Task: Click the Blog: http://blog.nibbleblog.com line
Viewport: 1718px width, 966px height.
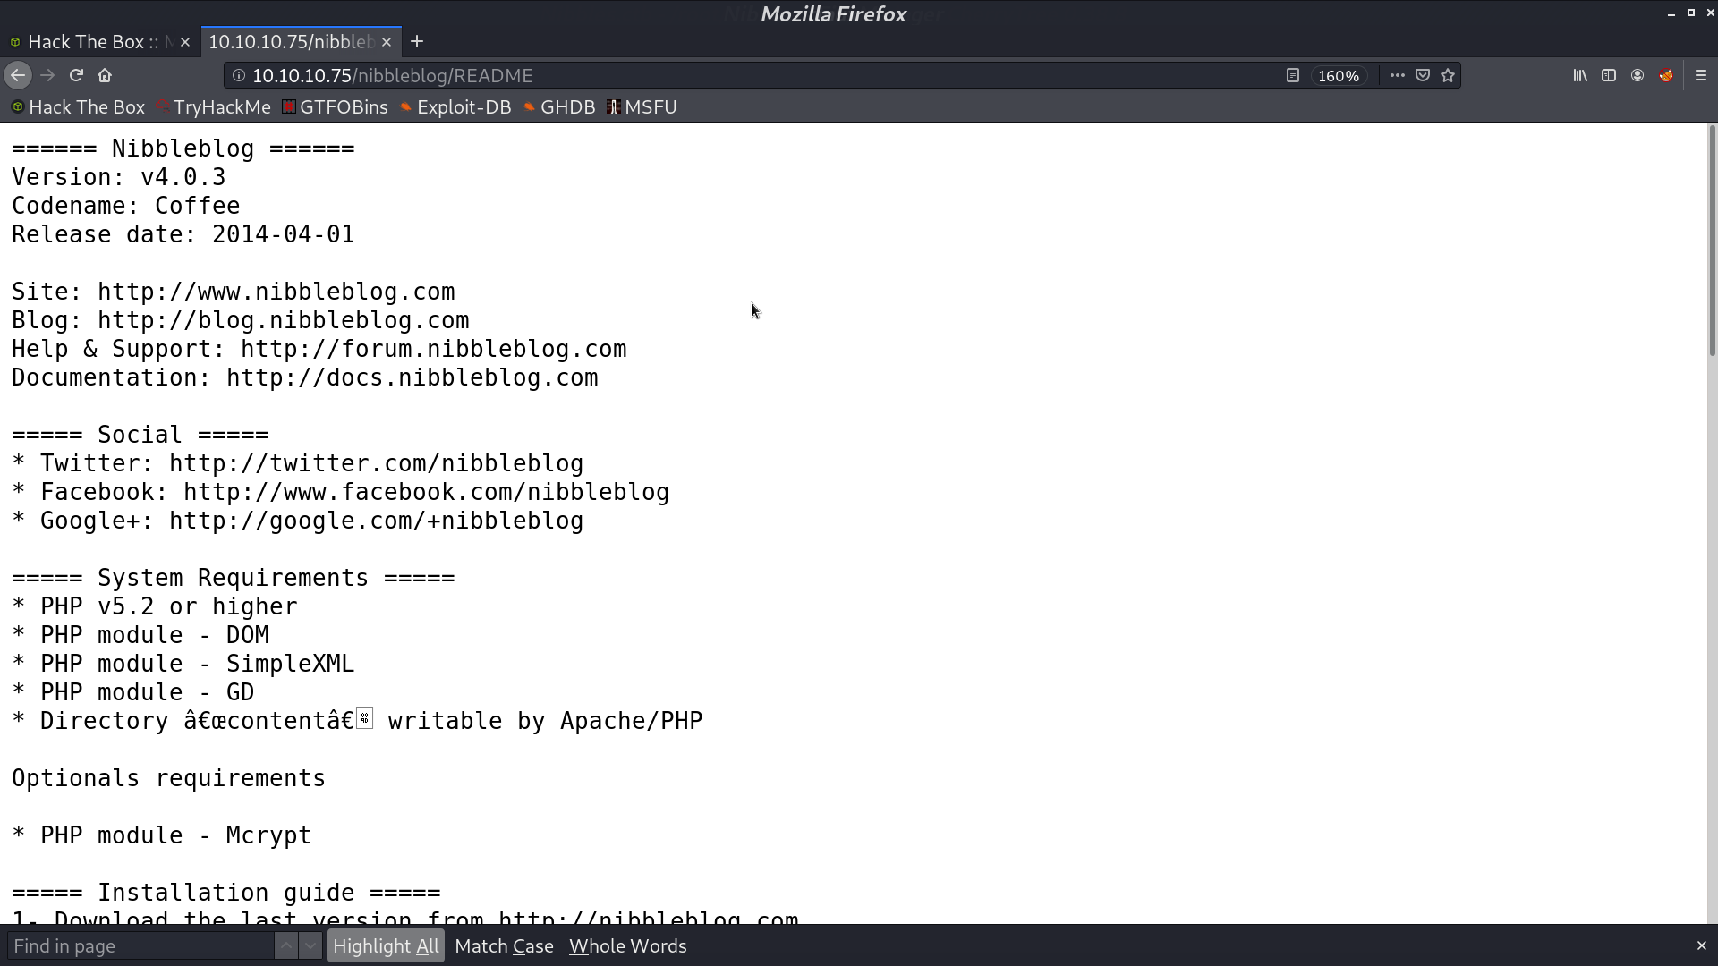Action: (x=241, y=320)
